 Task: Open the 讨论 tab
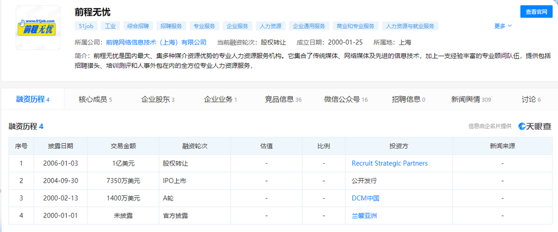point(531,99)
